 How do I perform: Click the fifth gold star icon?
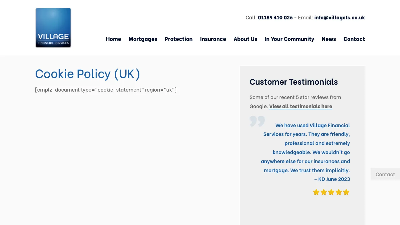(x=346, y=192)
